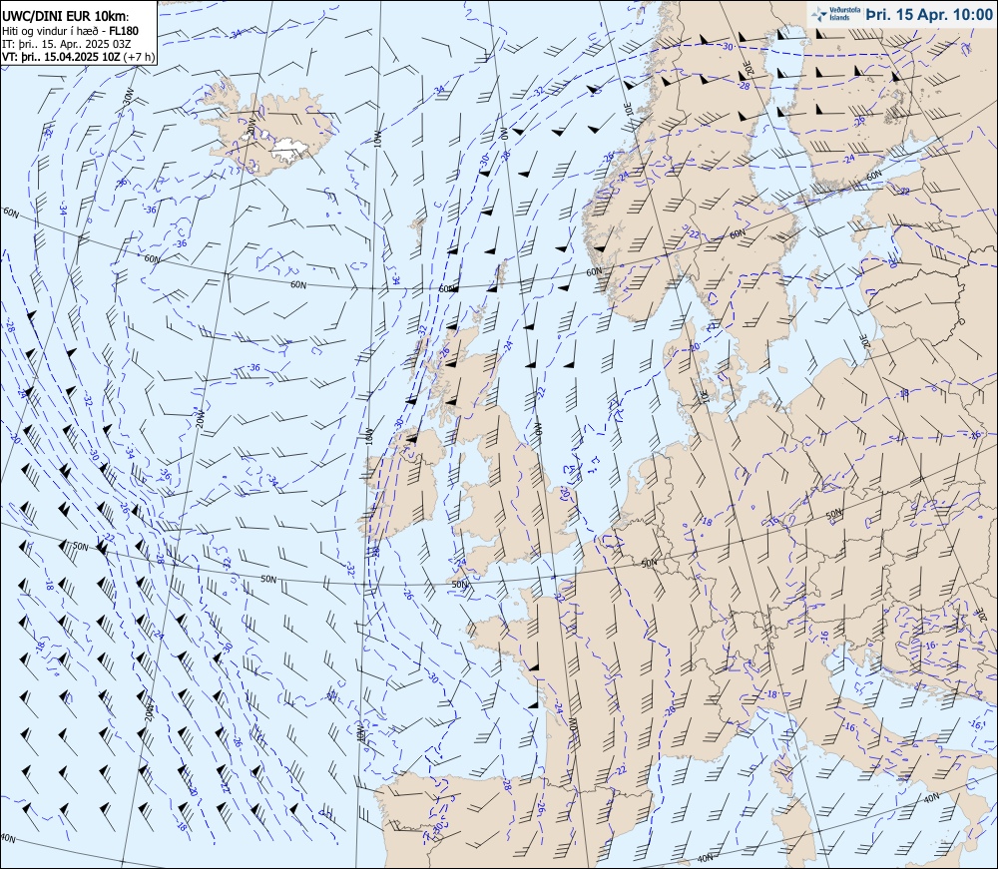Screen dimensions: 998x869
Task: Click the white Vatnajökull glacier on Iceland
Action: pyautogui.click(x=290, y=148)
